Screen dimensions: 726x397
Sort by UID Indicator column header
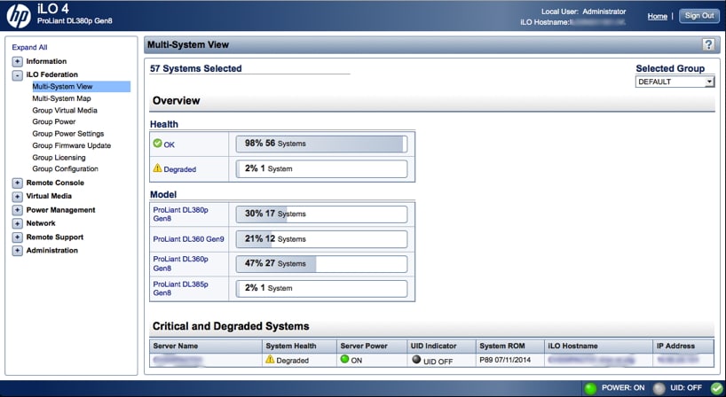(x=441, y=346)
